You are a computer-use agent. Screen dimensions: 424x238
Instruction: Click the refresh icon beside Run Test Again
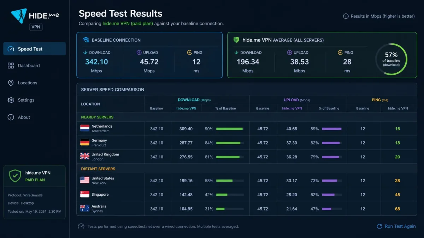coord(379,226)
